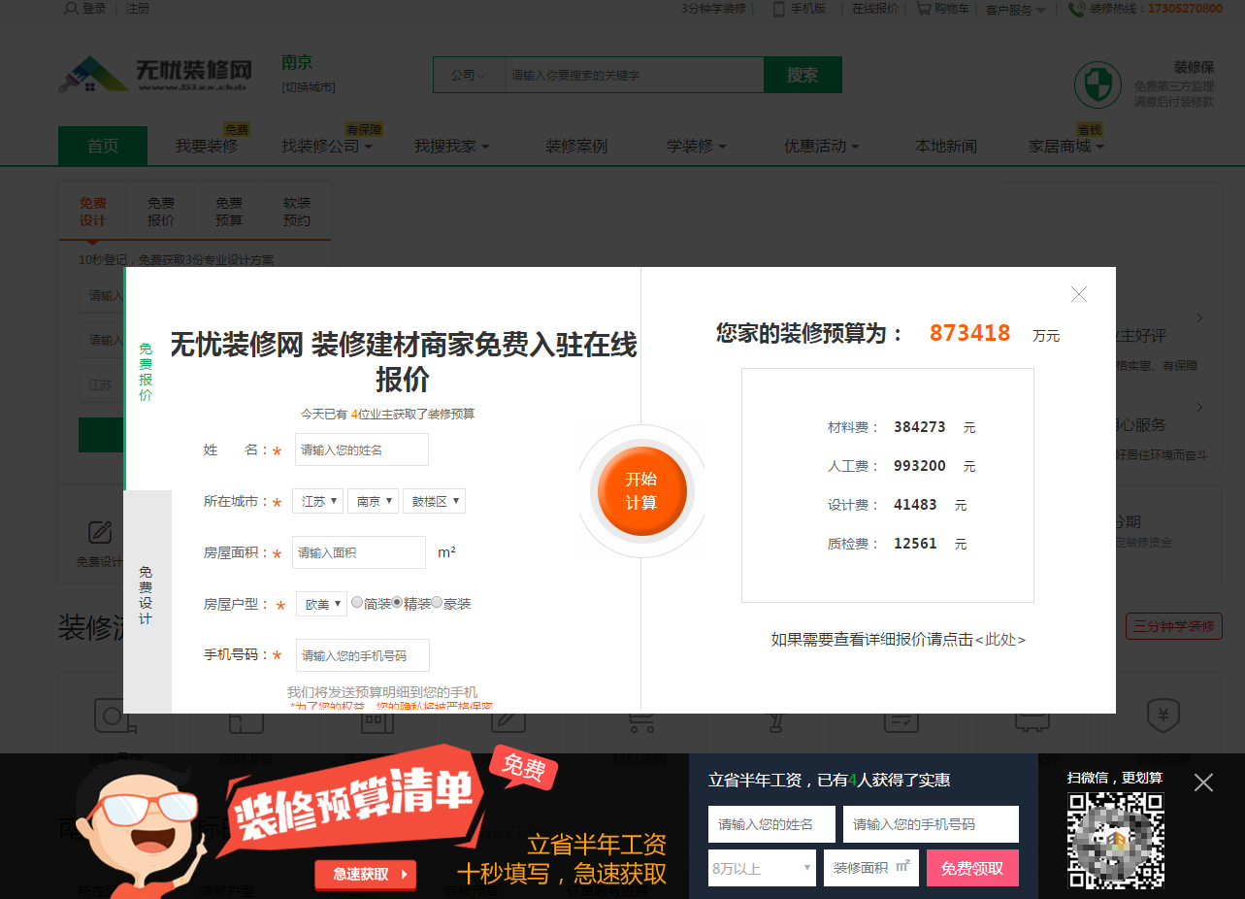This screenshot has width=1245, height=899.
Task: Click the green 搜索 button
Action: point(803,75)
